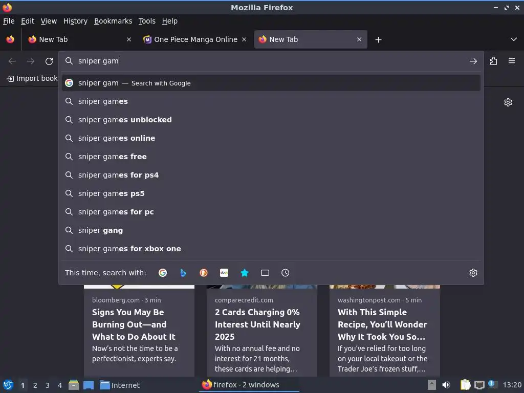
Task: Click the 13:20 clock in taskbar
Action: [512, 385]
